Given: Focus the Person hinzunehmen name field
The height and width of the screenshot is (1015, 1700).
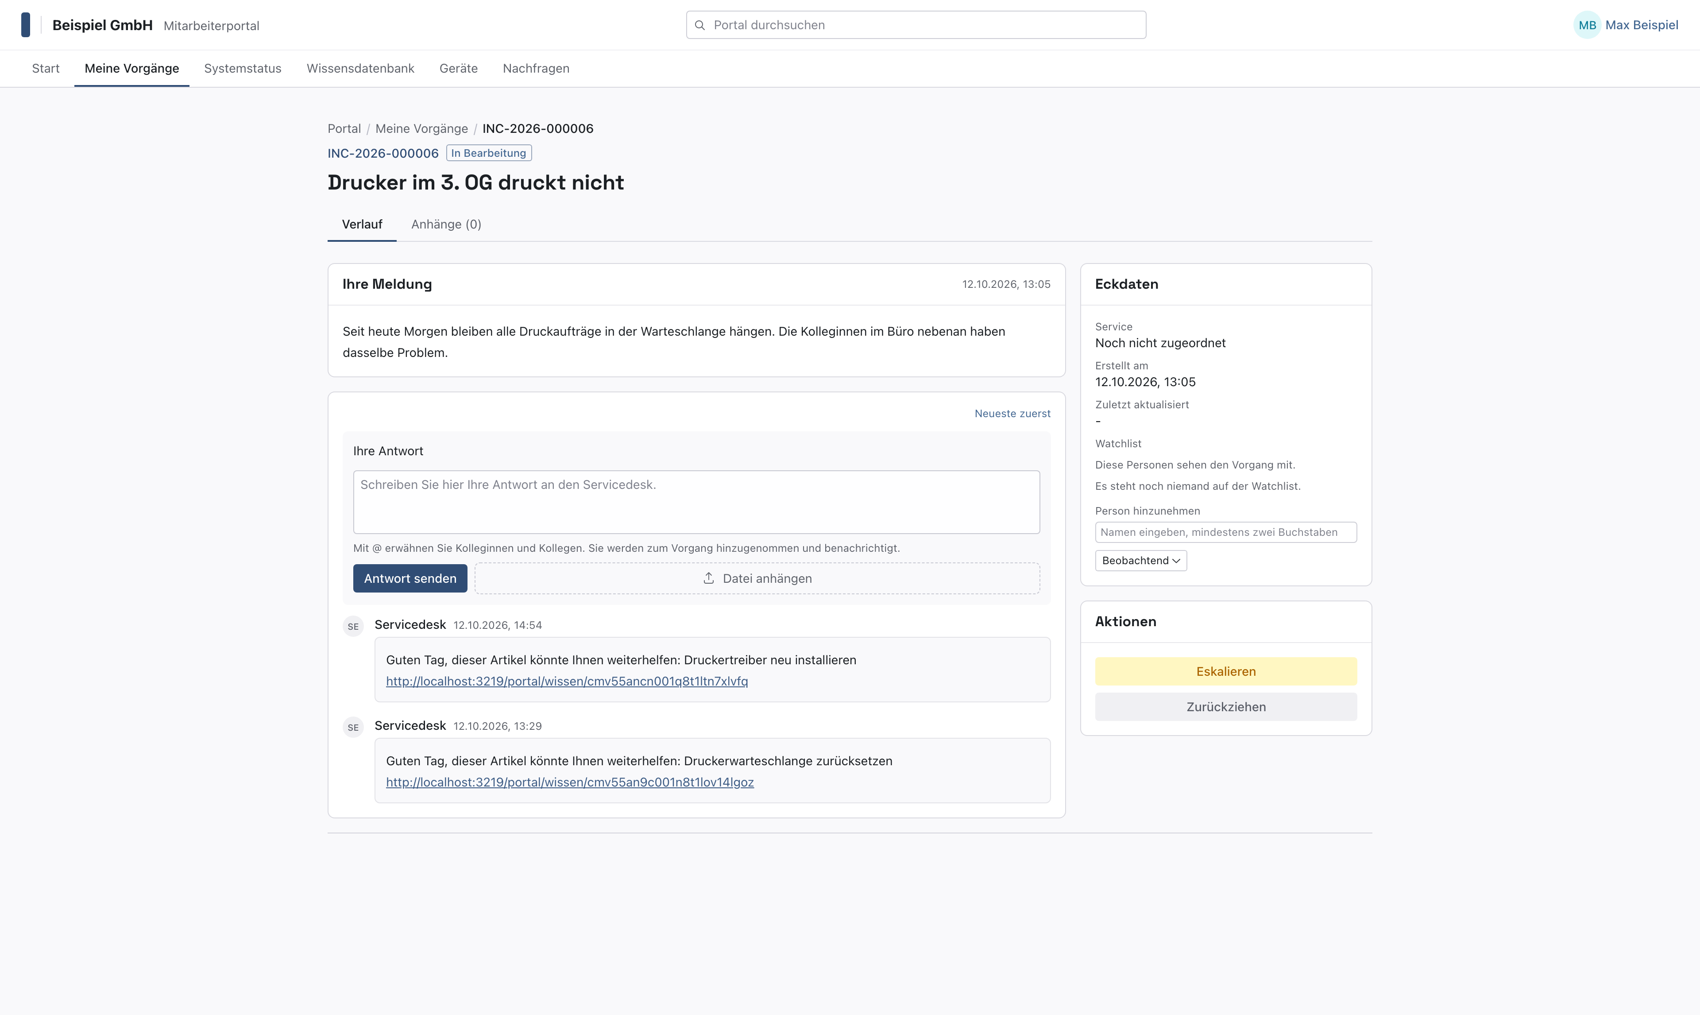Looking at the screenshot, I should tap(1225, 532).
